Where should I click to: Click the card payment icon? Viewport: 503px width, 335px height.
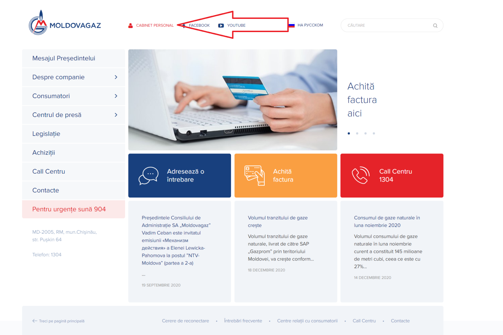[x=255, y=176]
